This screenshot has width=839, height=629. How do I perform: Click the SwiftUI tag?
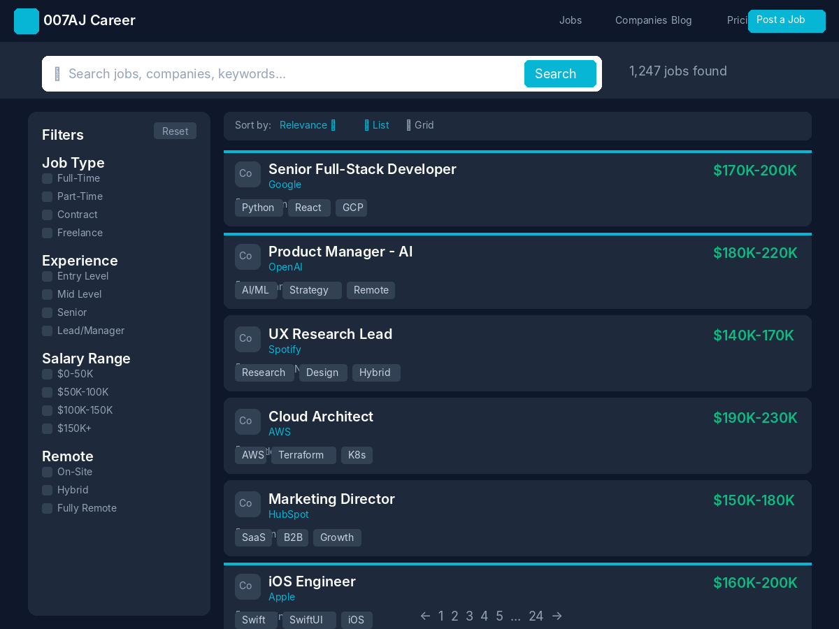point(309,620)
